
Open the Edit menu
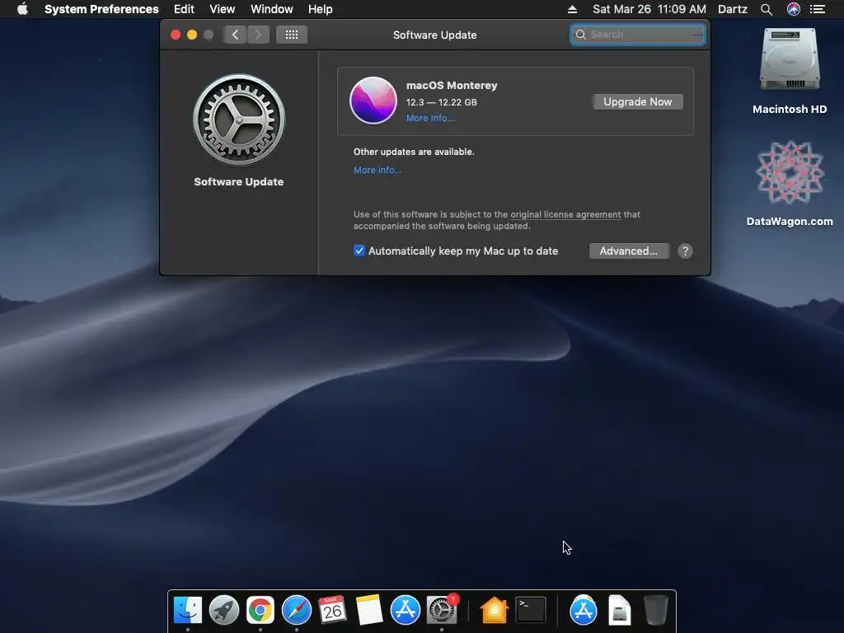[x=184, y=9]
